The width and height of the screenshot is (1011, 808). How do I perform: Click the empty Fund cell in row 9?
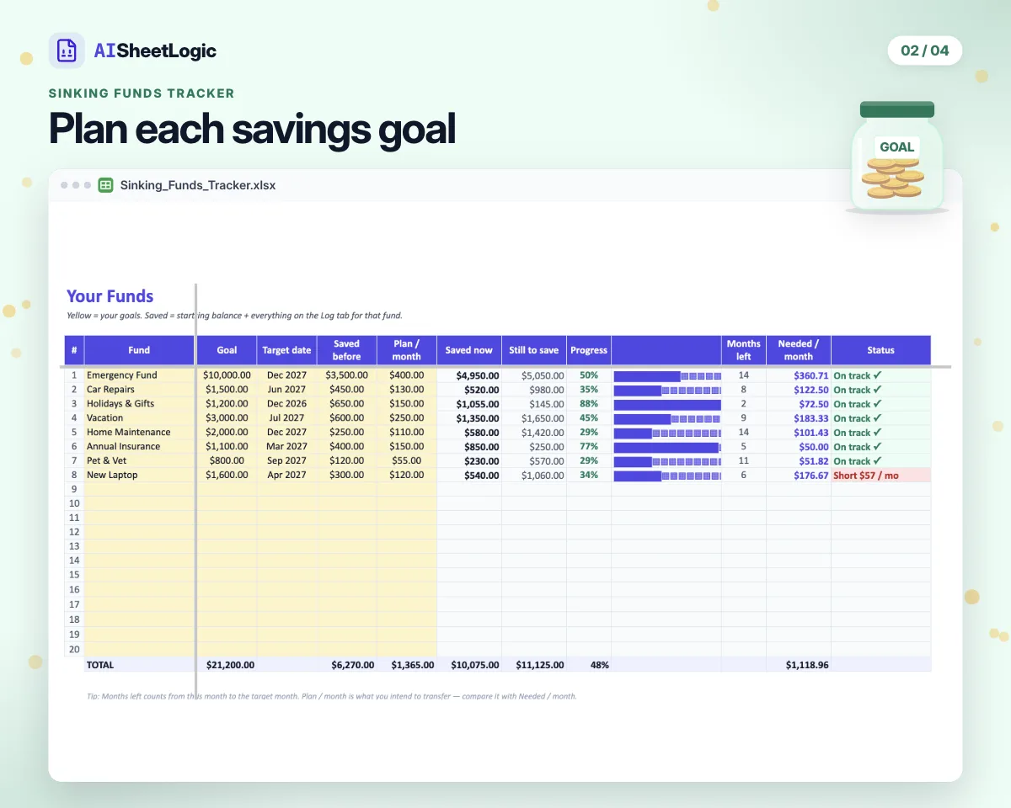pos(140,489)
